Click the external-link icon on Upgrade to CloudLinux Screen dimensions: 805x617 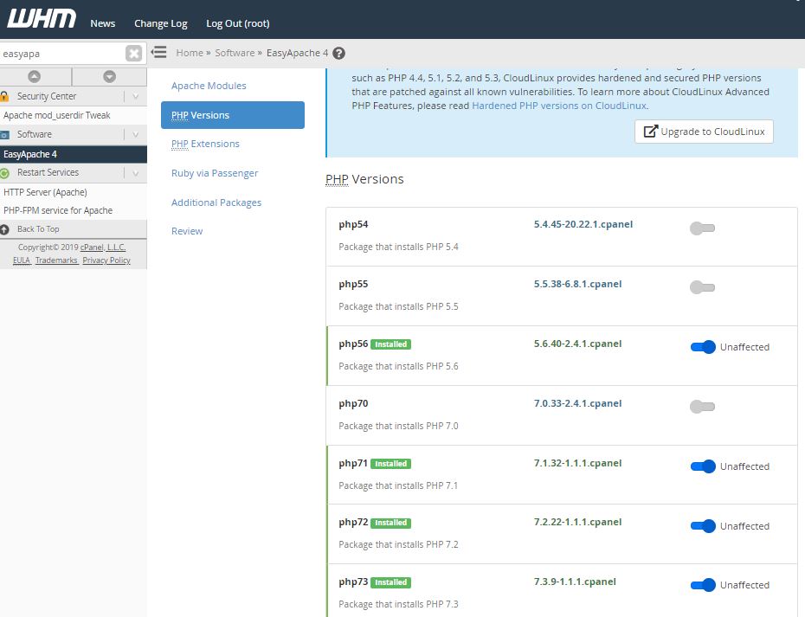click(650, 132)
